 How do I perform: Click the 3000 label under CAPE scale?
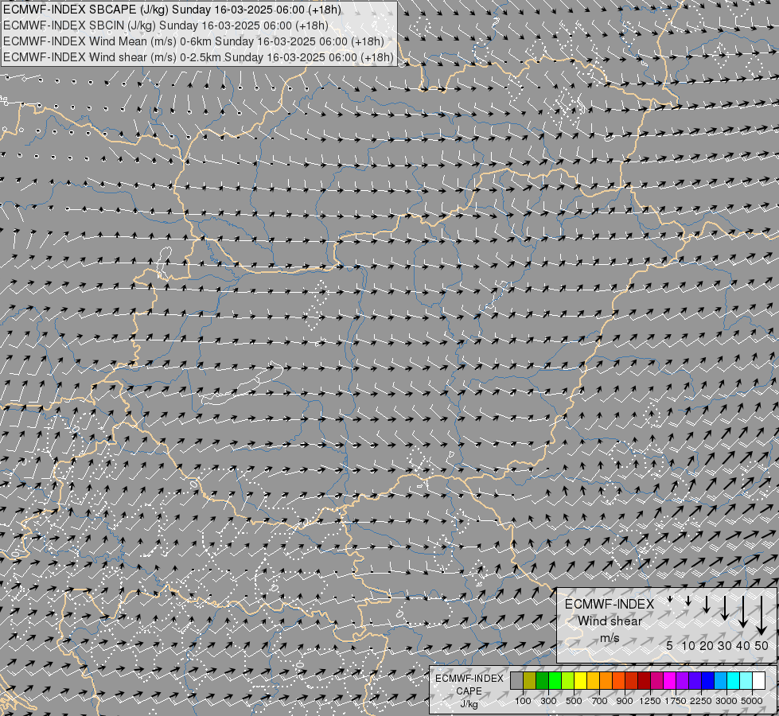[726, 701]
